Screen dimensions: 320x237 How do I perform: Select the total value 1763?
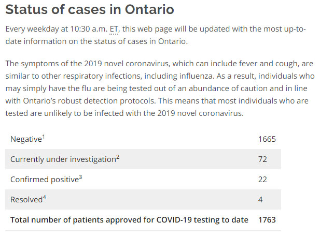pos(267,219)
